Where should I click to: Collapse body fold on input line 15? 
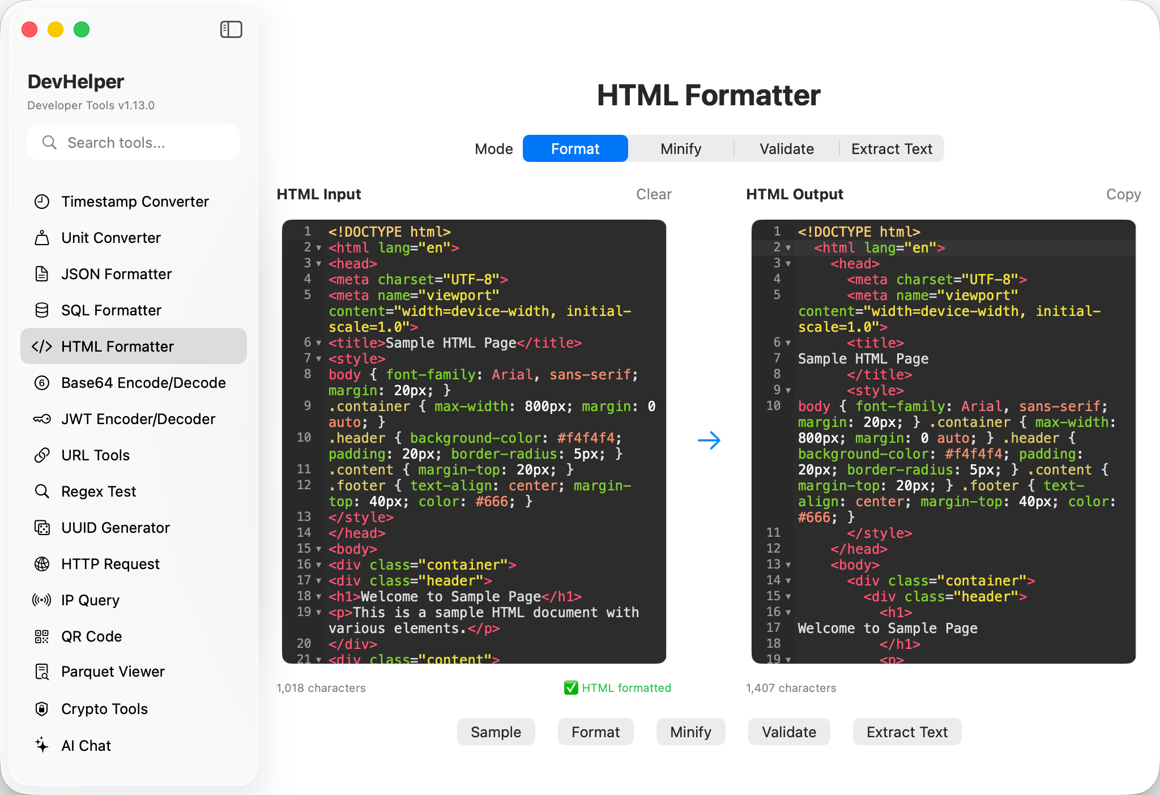tap(319, 549)
